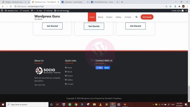The height and width of the screenshot is (107, 190).
Task: Click the left card's Get Started button
Action: (x=52, y=26)
